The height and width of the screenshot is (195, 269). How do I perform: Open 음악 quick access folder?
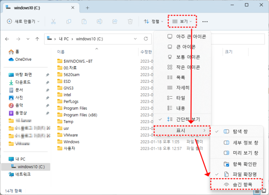pyautogui.click(x=16, y=105)
